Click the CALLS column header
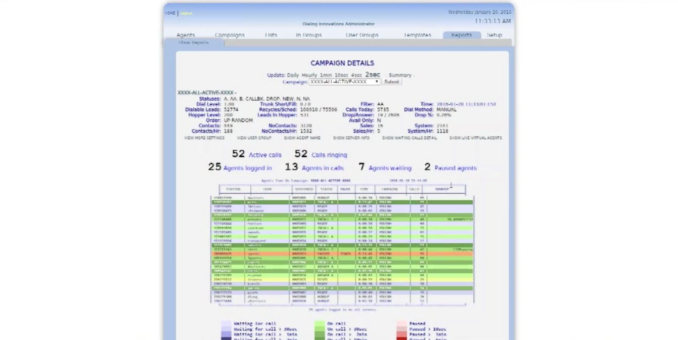The image size is (678, 340). point(414,189)
